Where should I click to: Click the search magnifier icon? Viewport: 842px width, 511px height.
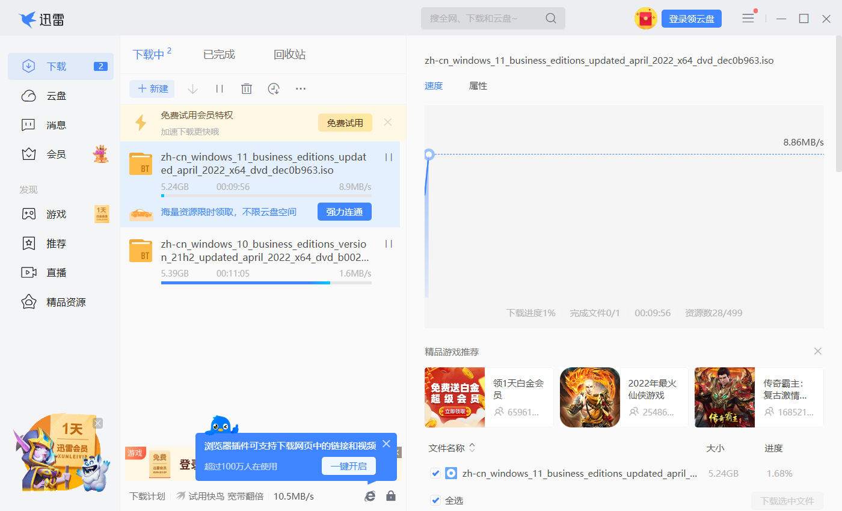(x=551, y=19)
